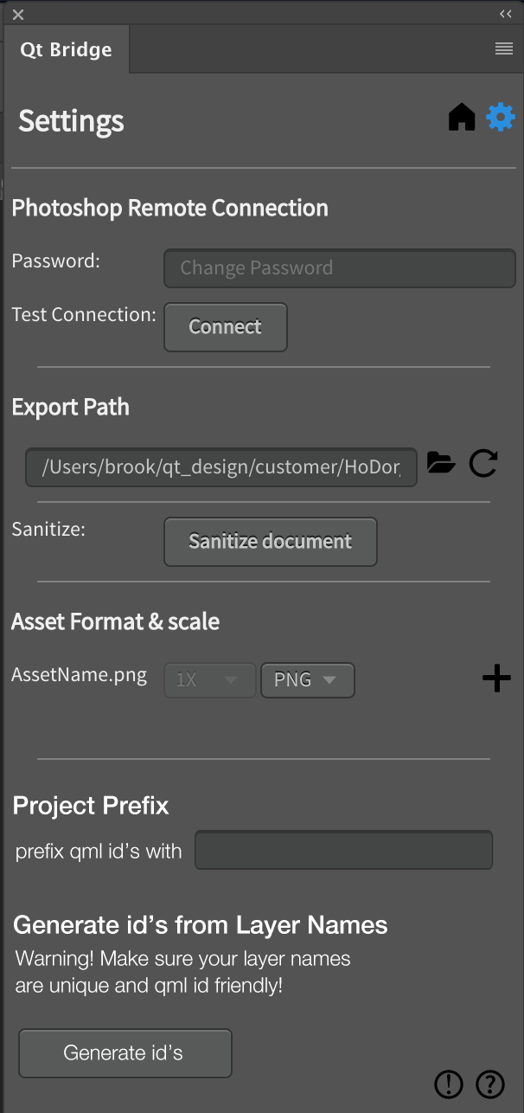Open the panel hamburger menu
This screenshot has height=1113, width=524.
(x=504, y=49)
